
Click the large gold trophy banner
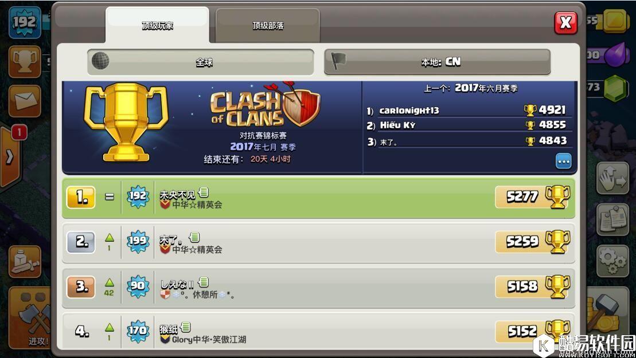click(126, 123)
